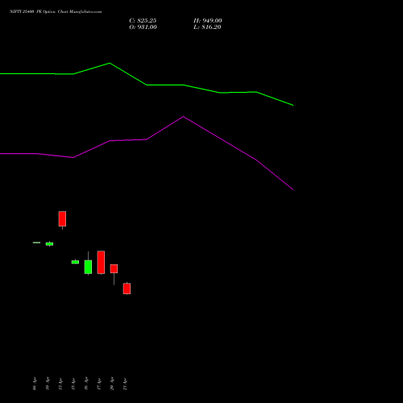
Task: Click the purple lower indicator line
Action: point(147,139)
